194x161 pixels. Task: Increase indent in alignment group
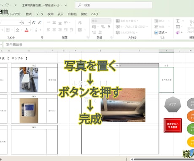click(x=72, y=30)
